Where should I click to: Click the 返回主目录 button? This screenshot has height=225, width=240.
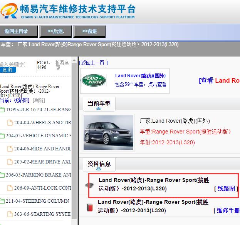click(x=18, y=31)
